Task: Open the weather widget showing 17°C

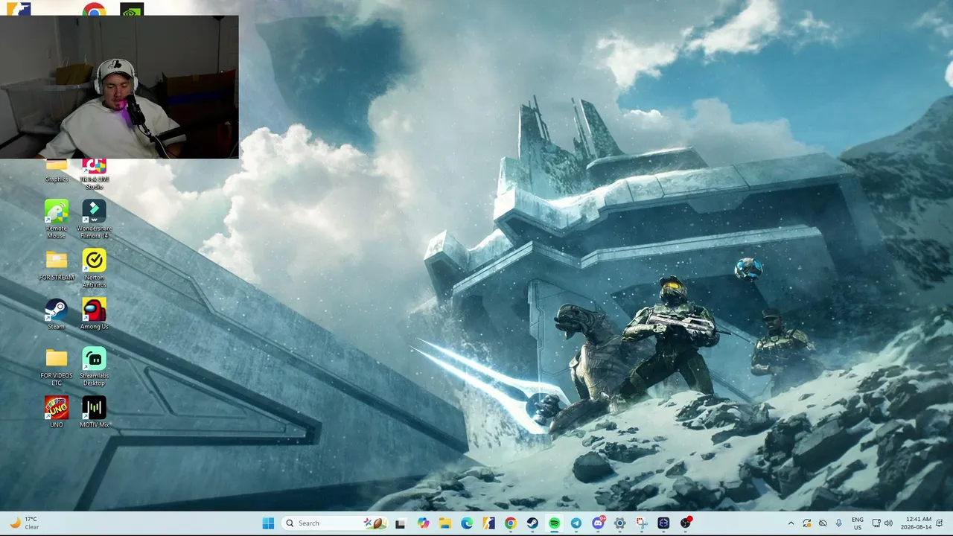Action: pos(23,523)
